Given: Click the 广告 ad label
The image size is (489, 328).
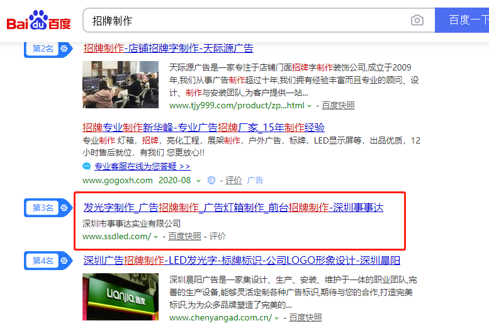Looking at the screenshot, I should 255,181.
